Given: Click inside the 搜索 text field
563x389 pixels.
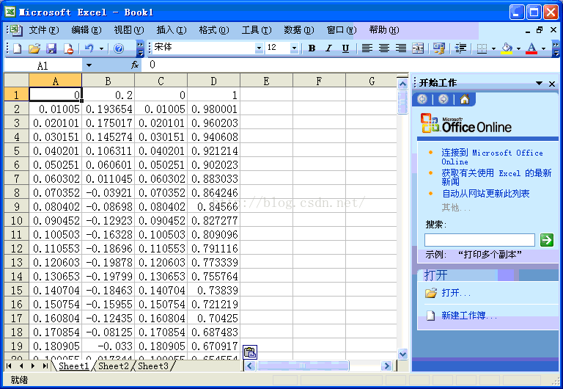Looking at the screenshot, I should tap(479, 240).
